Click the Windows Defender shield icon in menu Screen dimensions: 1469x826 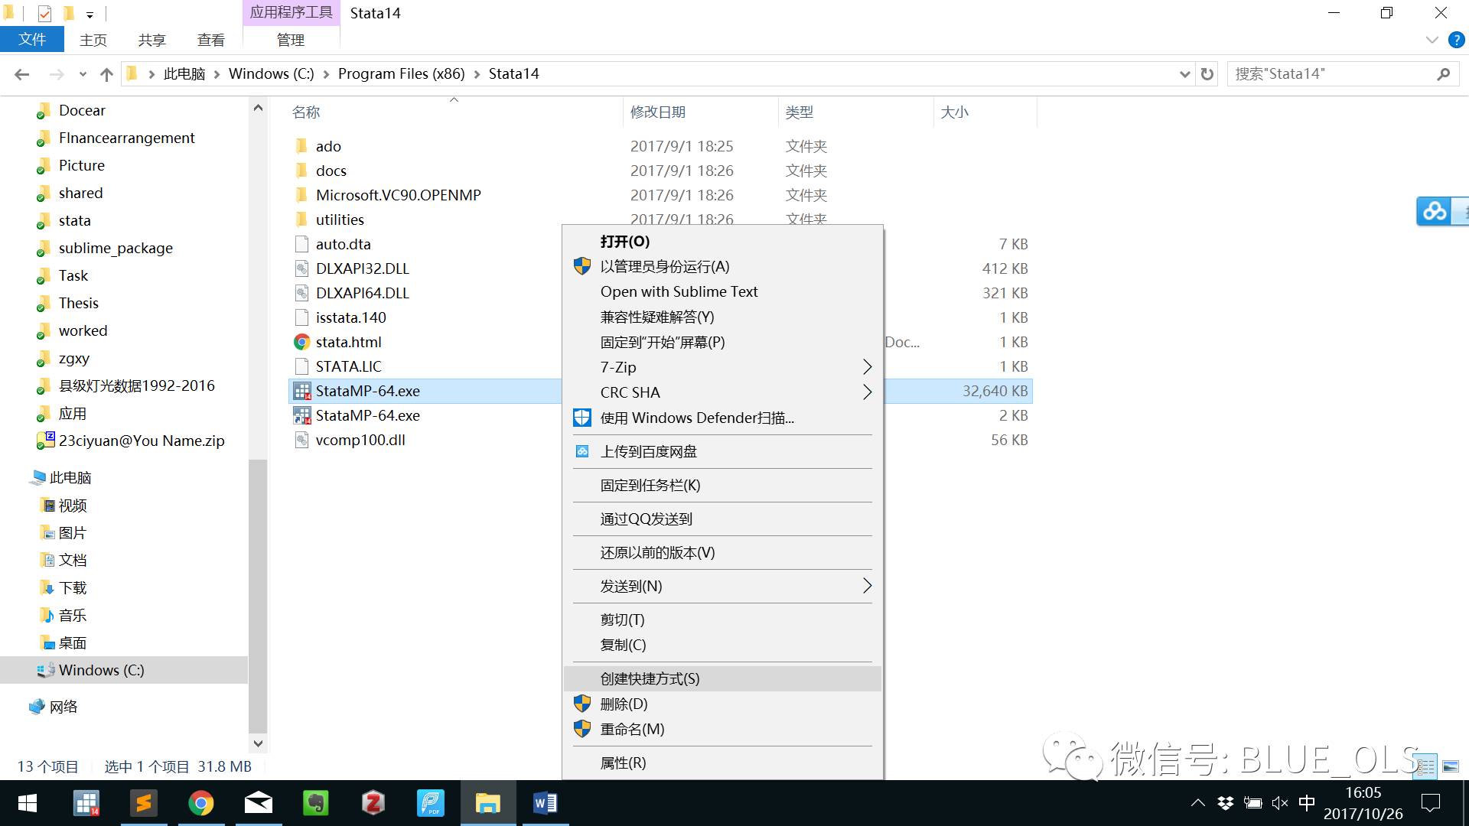pos(582,417)
